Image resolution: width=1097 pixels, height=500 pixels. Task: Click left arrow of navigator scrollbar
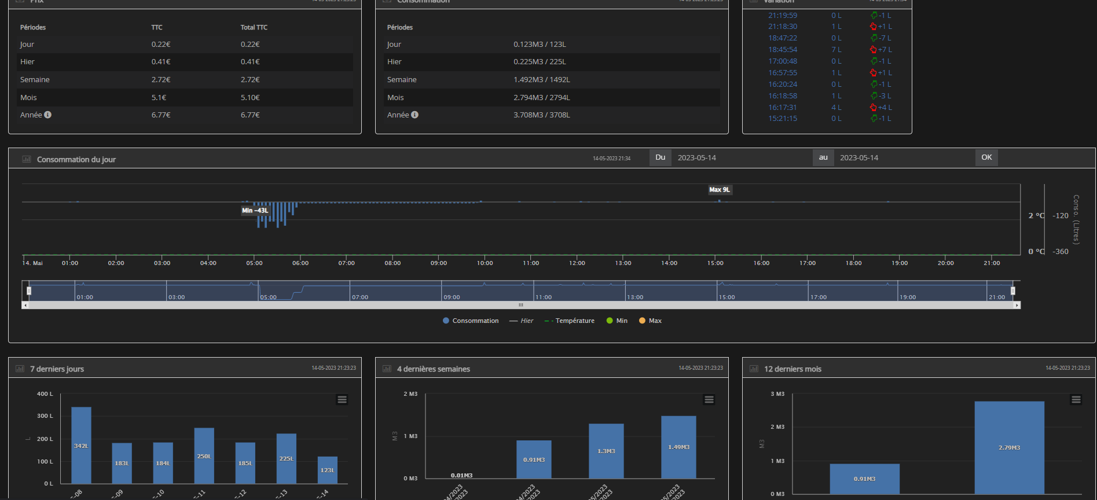24,305
